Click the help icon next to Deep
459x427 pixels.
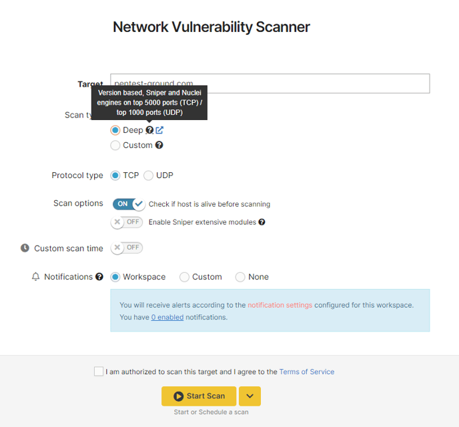click(149, 130)
